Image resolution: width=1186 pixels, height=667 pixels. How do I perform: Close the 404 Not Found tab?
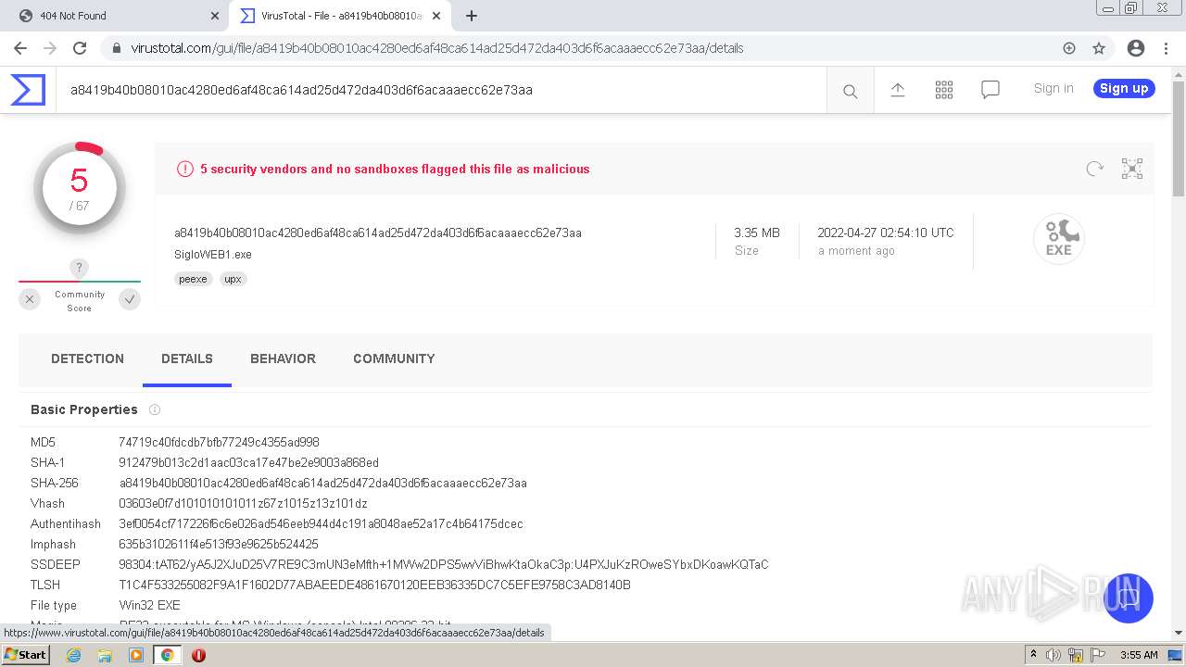pos(215,16)
